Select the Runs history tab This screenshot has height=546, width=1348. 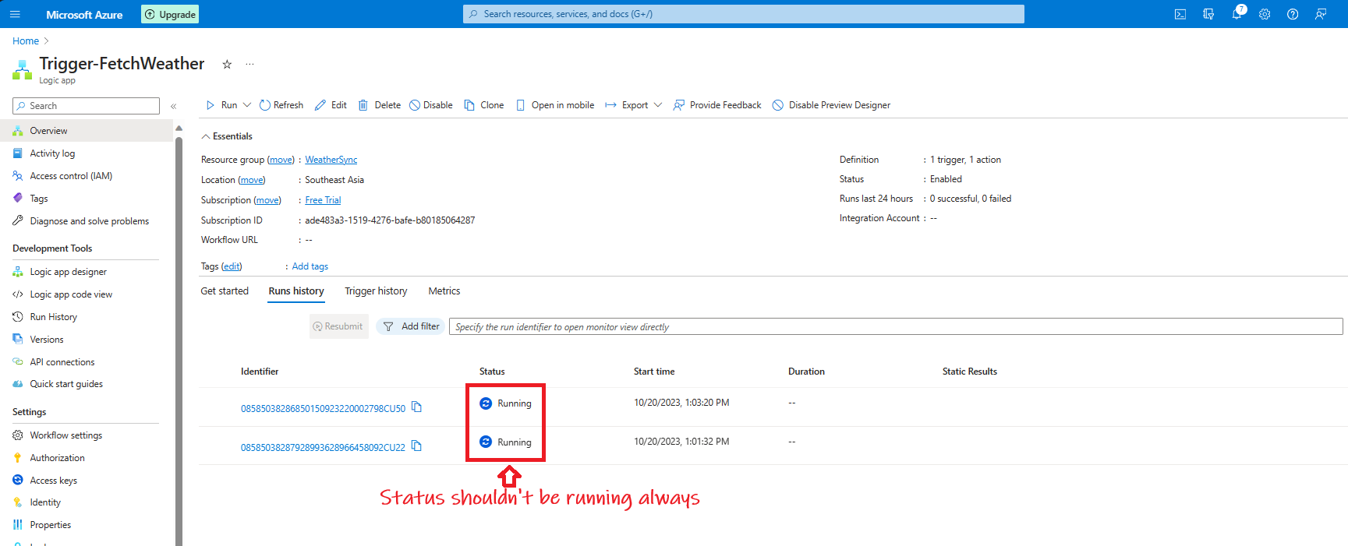coord(296,291)
